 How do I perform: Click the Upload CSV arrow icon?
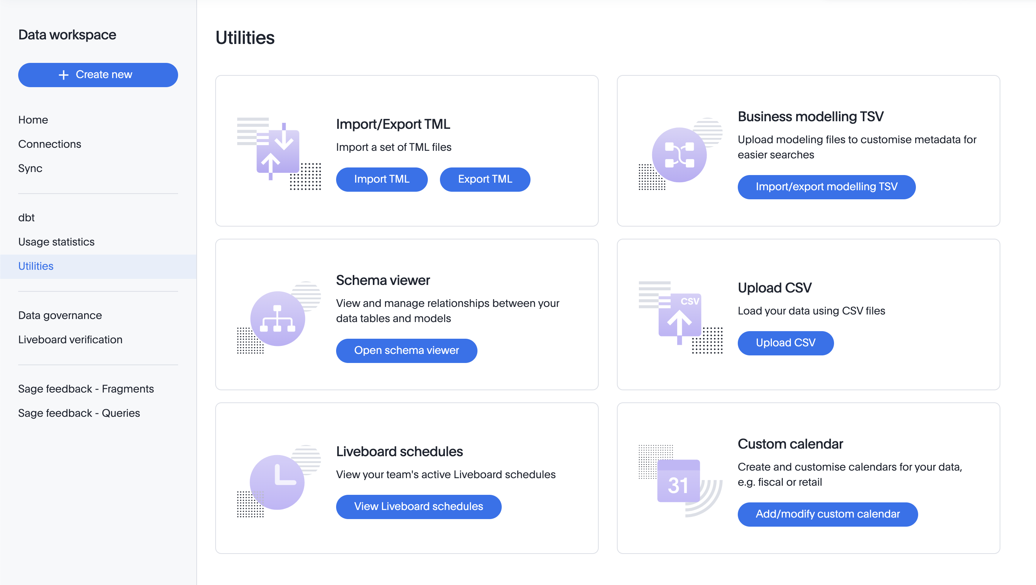tap(680, 318)
